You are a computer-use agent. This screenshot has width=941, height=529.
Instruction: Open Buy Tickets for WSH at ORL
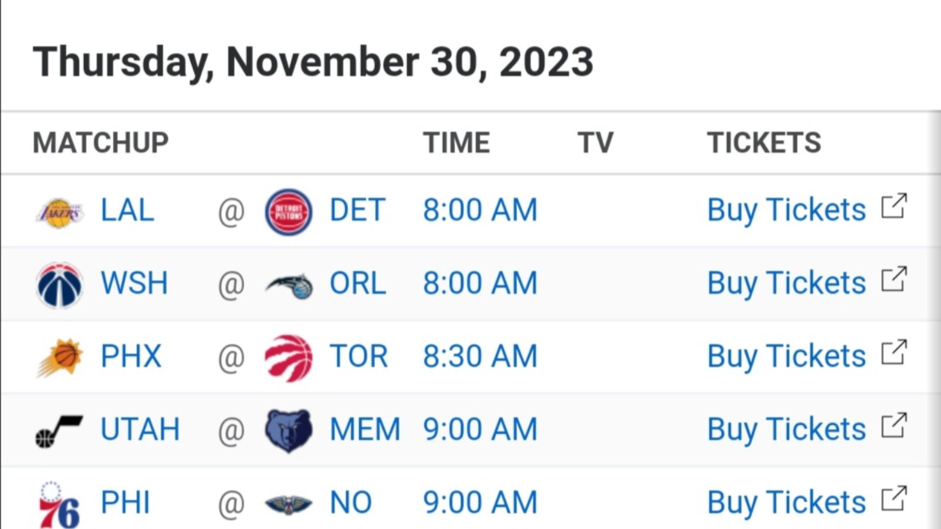click(x=787, y=283)
